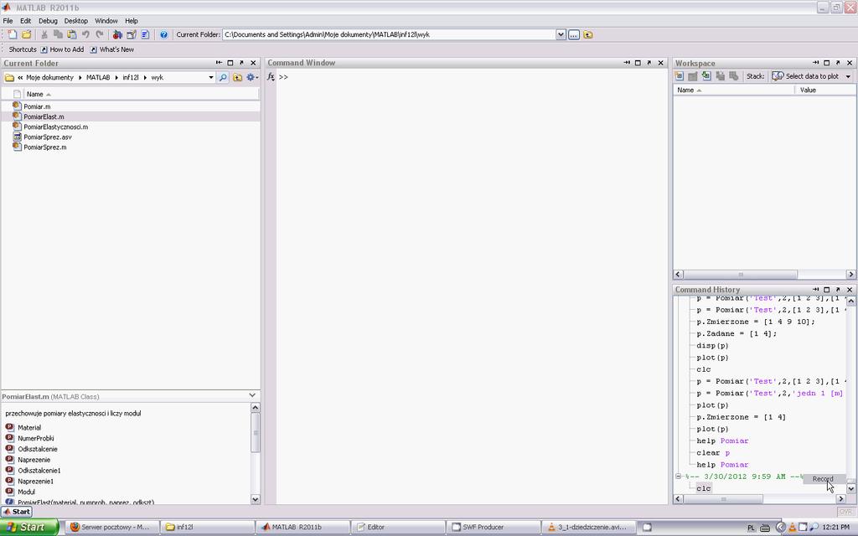Open the Help menu

tap(132, 21)
